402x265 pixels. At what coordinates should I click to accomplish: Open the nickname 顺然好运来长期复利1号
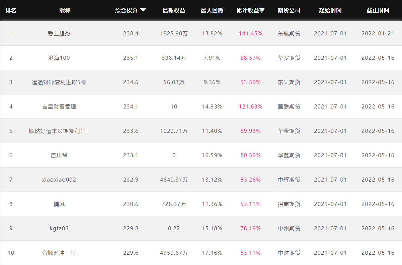click(x=59, y=131)
